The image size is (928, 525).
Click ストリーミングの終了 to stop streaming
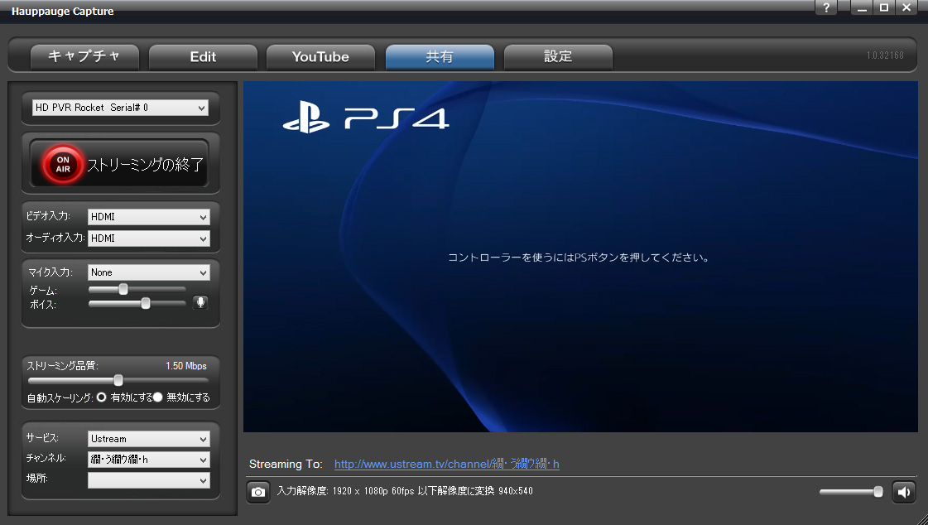pyautogui.click(x=119, y=164)
